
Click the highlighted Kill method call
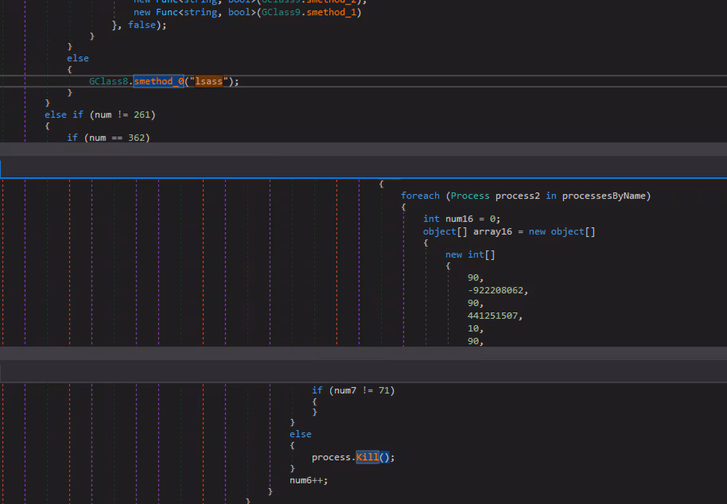click(x=367, y=457)
